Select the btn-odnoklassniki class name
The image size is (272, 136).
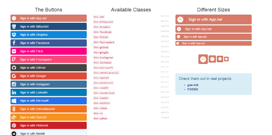click(x=106, y=73)
